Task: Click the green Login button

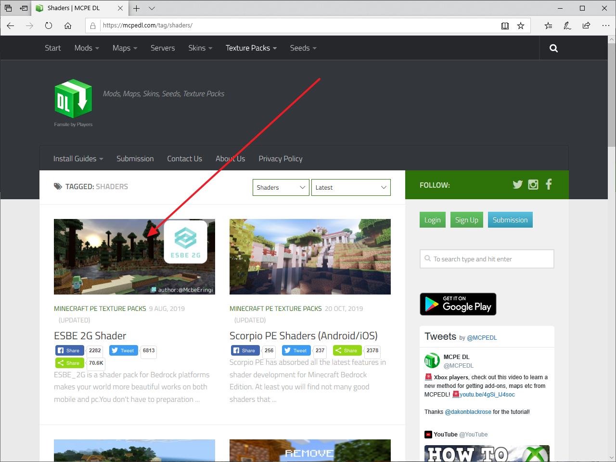Action: (x=433, y=220)
